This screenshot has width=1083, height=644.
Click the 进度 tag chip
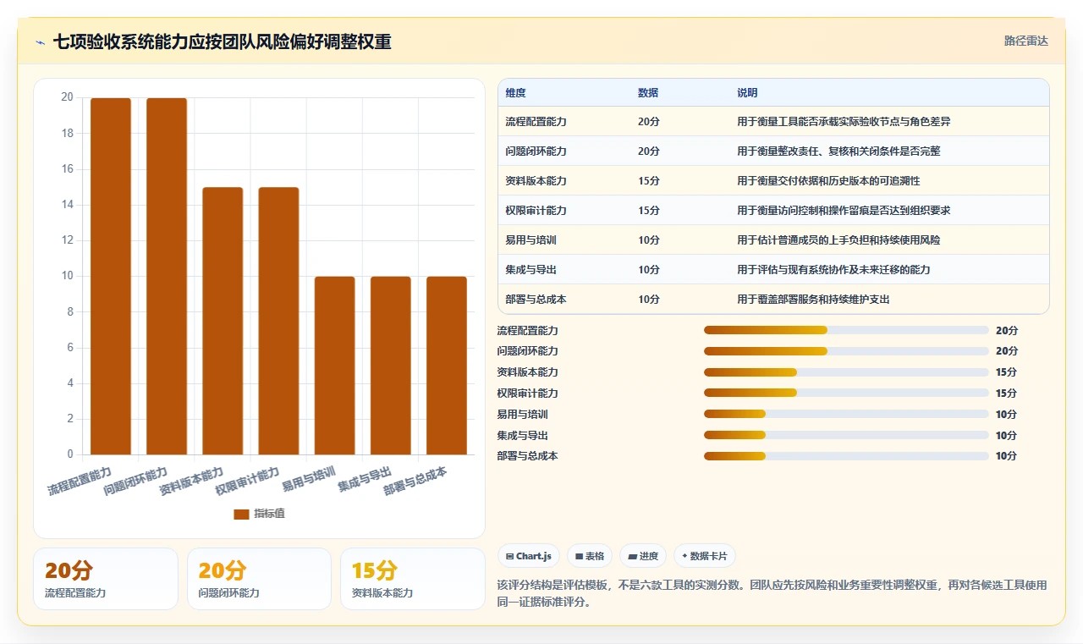pyautogui.click(x=643, y=556)
